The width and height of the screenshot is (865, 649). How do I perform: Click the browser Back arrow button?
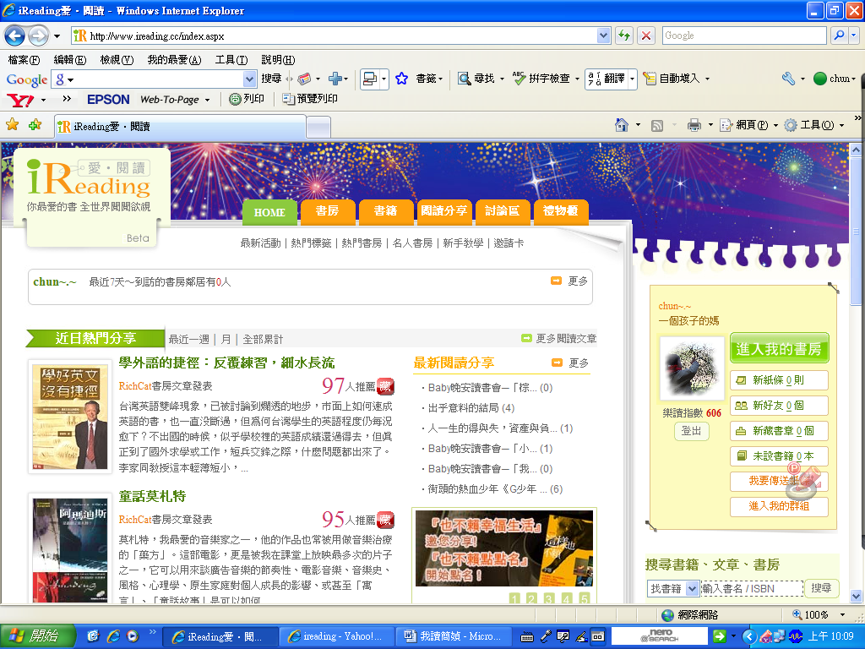click(15, 36)
